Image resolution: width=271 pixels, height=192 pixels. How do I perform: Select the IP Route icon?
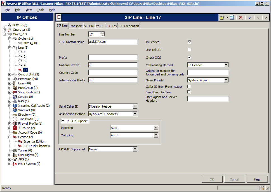15,128
